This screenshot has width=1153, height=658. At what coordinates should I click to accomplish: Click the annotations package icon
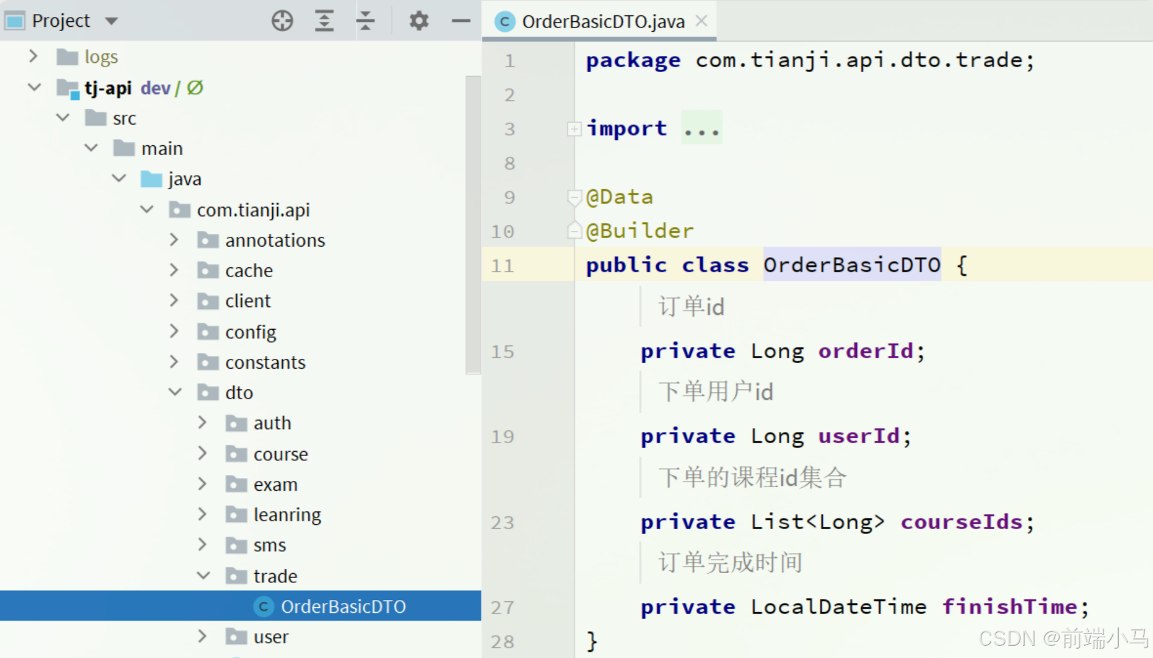(208, 240)
